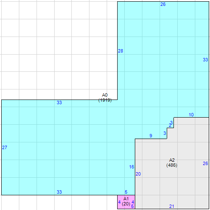Select the 21 dimension label under A2
This screenshot has width=210, height=210.
coord(172,206)
